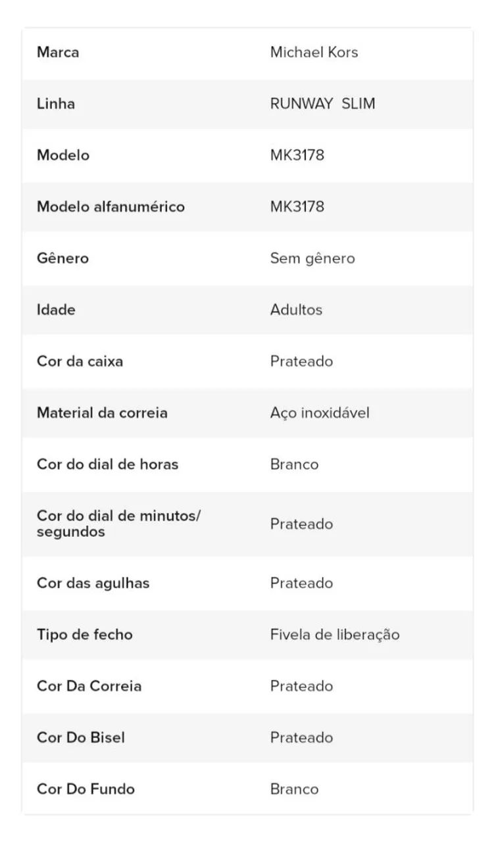Click the Cor Do Bisel label
494x842 pixels.
80,737
